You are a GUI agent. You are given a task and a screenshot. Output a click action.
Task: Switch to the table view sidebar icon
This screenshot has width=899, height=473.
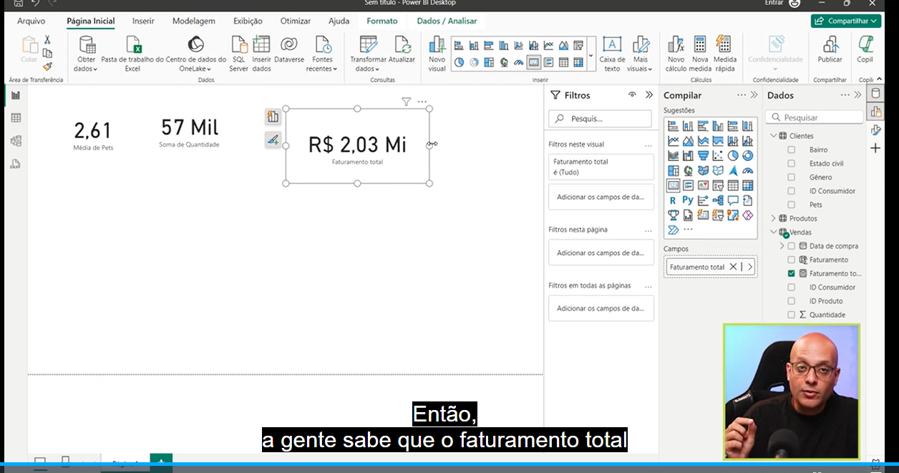(x=16, y=118)
